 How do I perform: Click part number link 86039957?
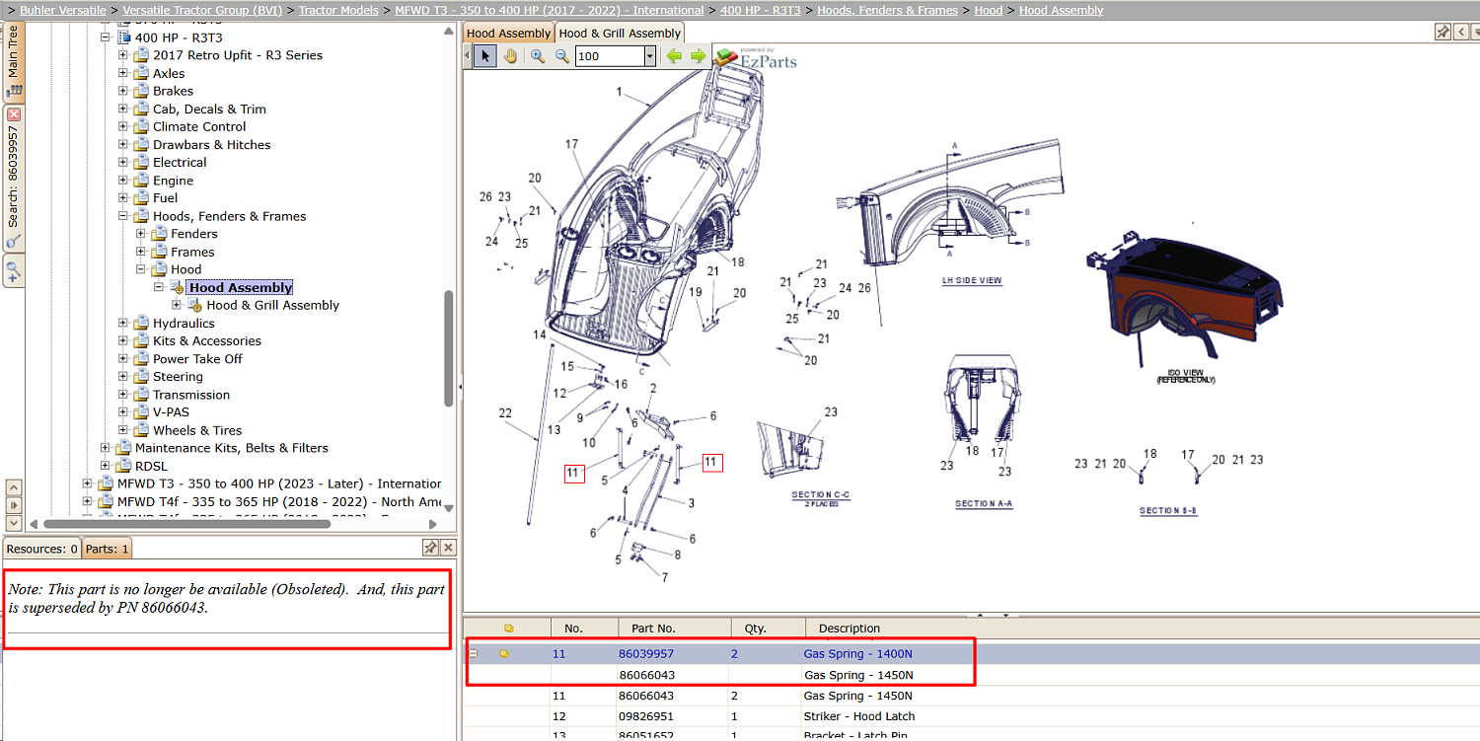point(646,653)
